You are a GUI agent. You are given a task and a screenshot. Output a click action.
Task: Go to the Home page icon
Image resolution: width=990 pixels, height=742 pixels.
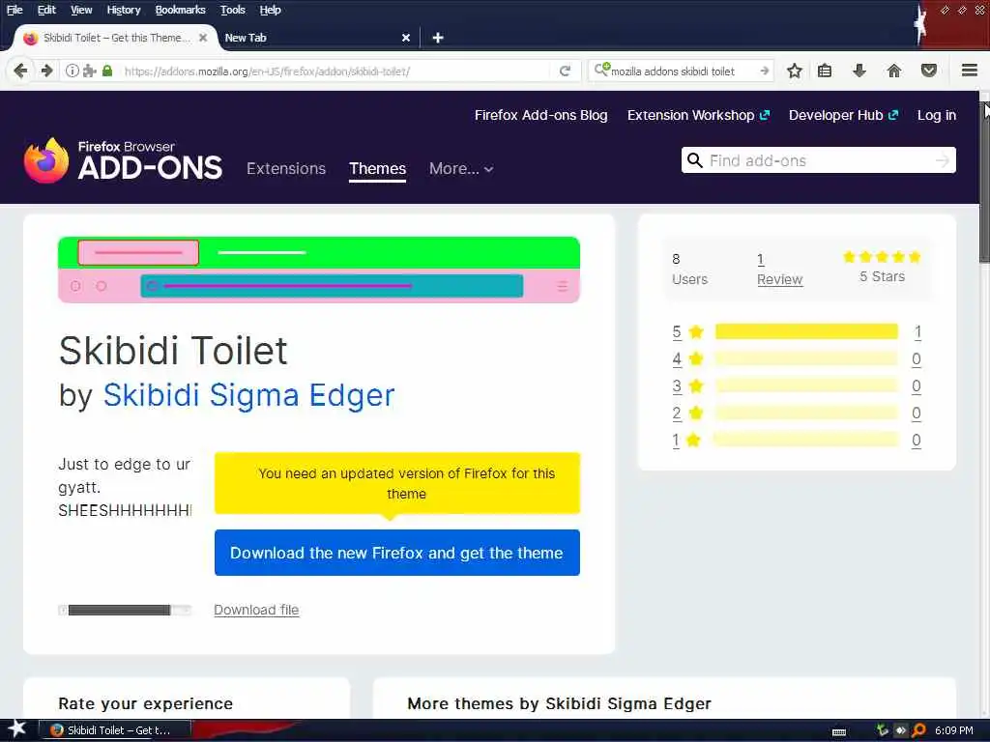894,71
